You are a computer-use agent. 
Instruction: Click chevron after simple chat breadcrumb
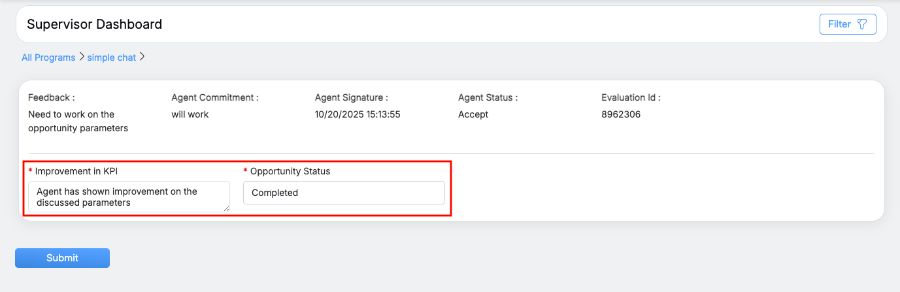coord(142,57)
